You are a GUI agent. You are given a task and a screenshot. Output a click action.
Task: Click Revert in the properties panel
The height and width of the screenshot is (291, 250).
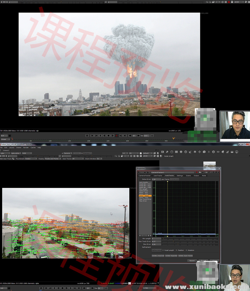click(192, 260)
